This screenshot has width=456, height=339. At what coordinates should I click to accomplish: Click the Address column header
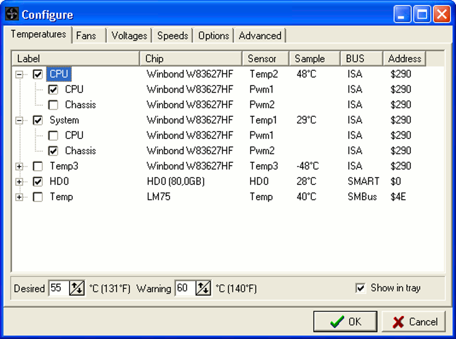[405, 58]
